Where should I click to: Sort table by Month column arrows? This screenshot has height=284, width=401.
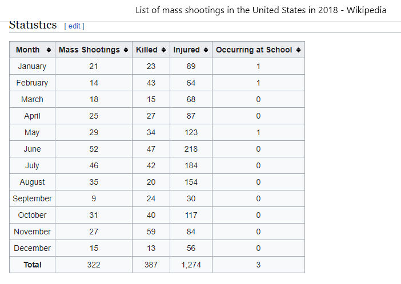[49, 50]
